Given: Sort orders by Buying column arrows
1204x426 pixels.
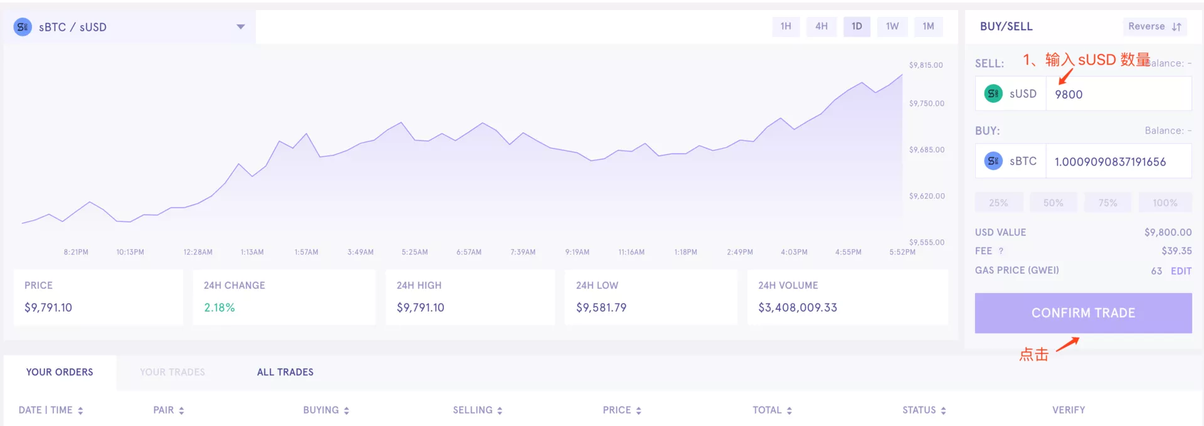Looking at the screenshot, I should click(346, 410).
